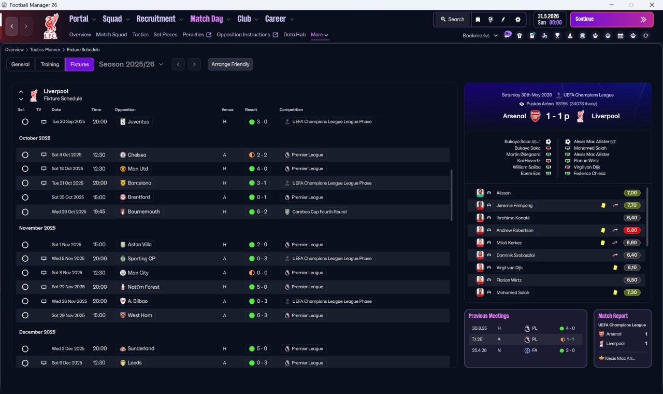Select the Bournemouth fixture radio button
Viewport: 663px width, 394px height.
tap(25, 212)
